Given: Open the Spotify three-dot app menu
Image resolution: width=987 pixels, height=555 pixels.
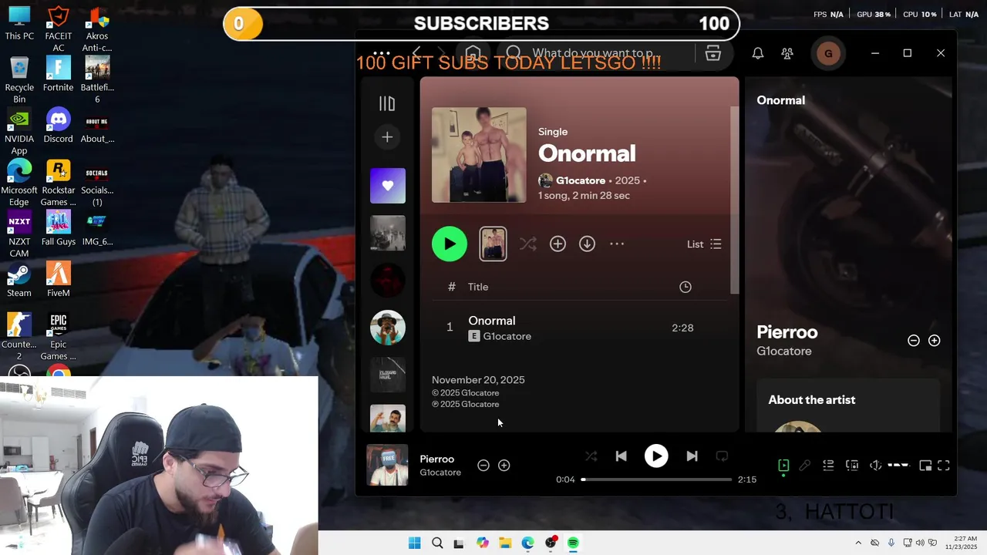Looking at the screenshot, I should pos(382,53).
